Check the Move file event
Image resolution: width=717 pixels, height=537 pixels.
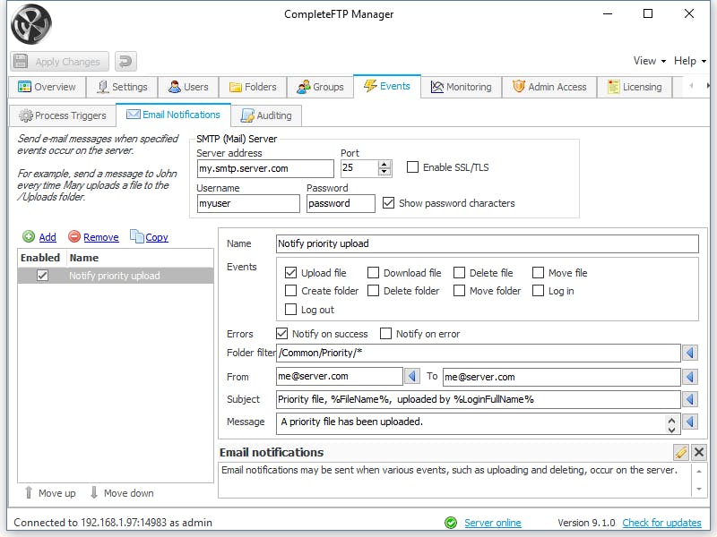coord(539,273)
